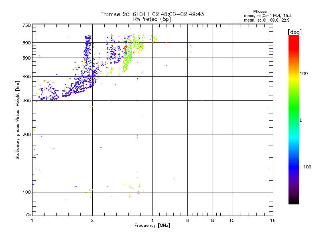The width and height of the screenshot is (321, 240).
Task: Click the y-axis label '500'
Action: point(26,58)
